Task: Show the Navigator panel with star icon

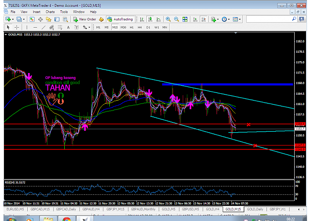Action: (x=48, y=19)
